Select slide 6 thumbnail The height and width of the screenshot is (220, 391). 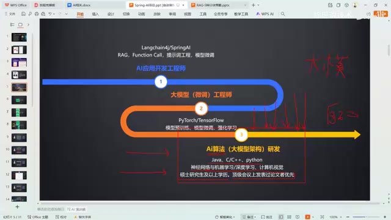coord(19,100)
